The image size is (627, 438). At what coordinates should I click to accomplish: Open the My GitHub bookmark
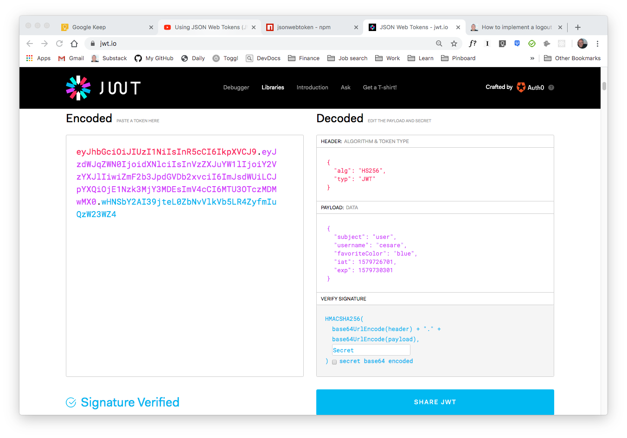point(154,58)
